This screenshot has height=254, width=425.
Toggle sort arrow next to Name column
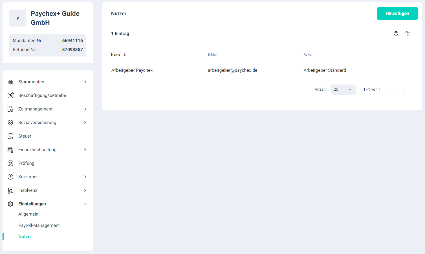click(x=125, y=55)
